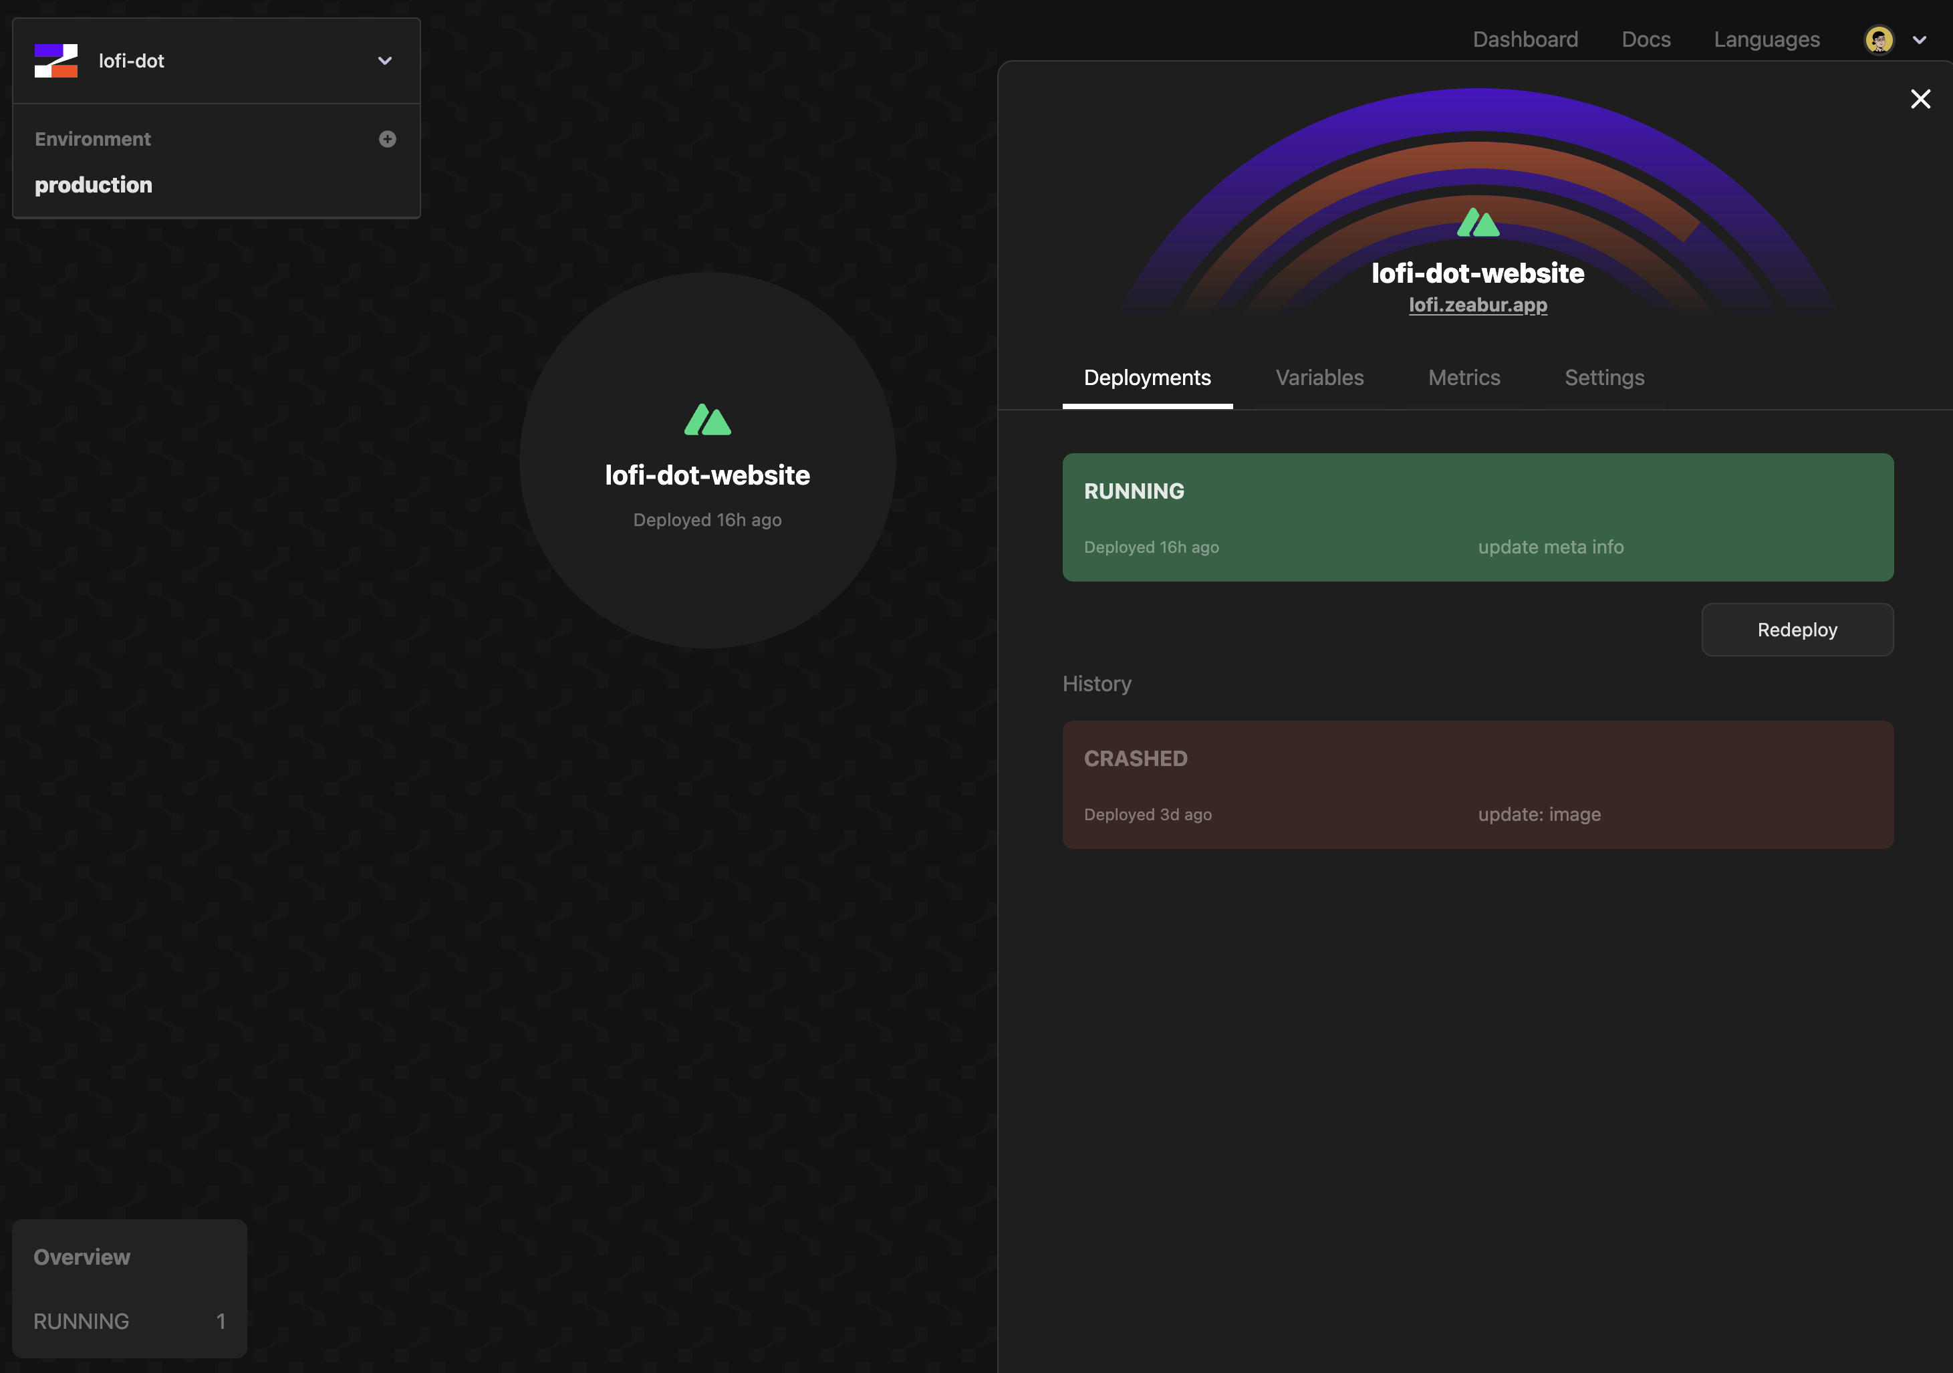Open the CRASHED deployment in History
The height and width of the screenshot is (1373, 1953).
click(1476, 784)
